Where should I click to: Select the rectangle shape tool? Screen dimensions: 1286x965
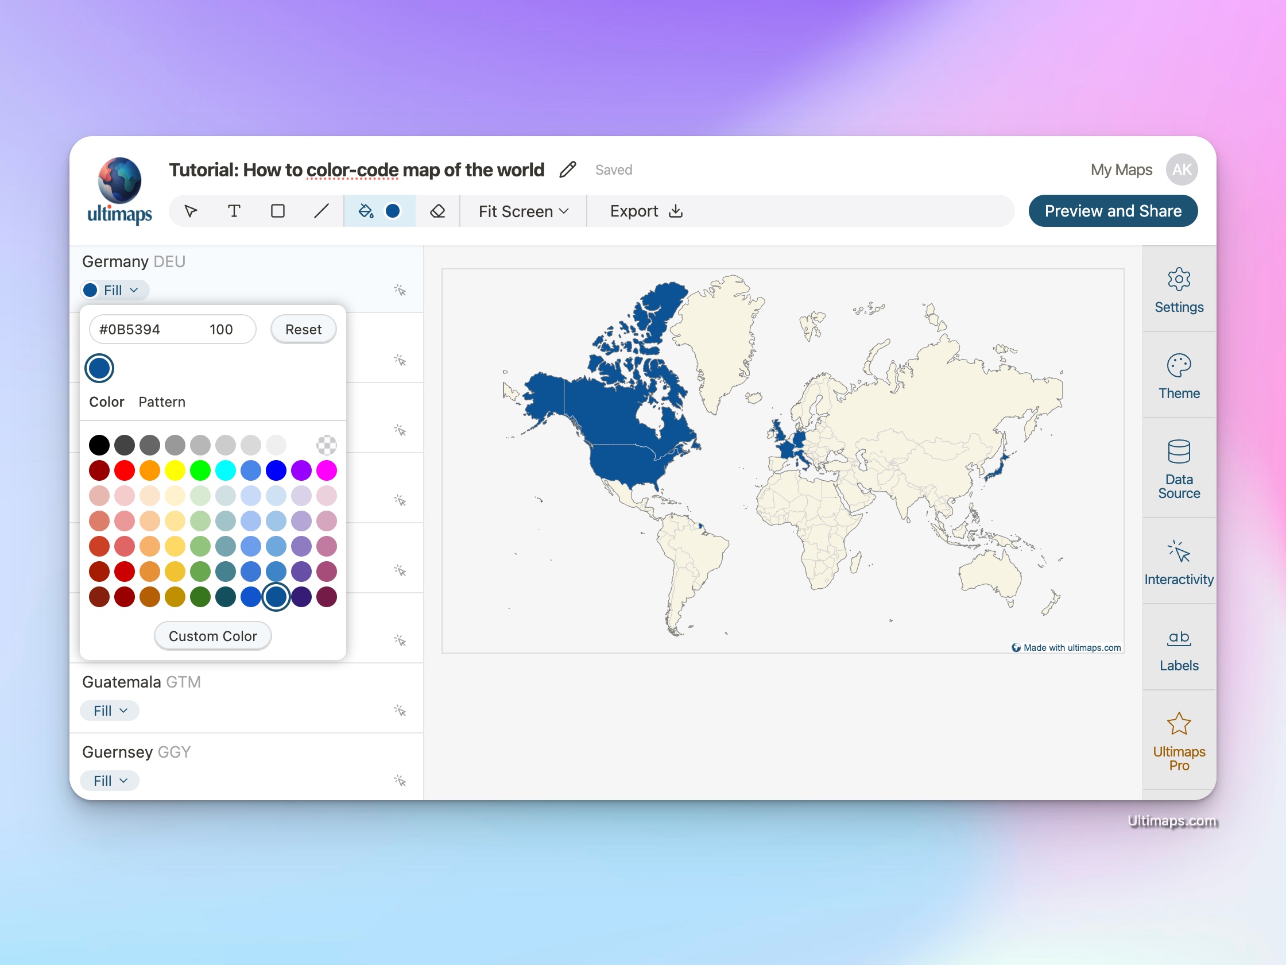click(x=278, y=211)
